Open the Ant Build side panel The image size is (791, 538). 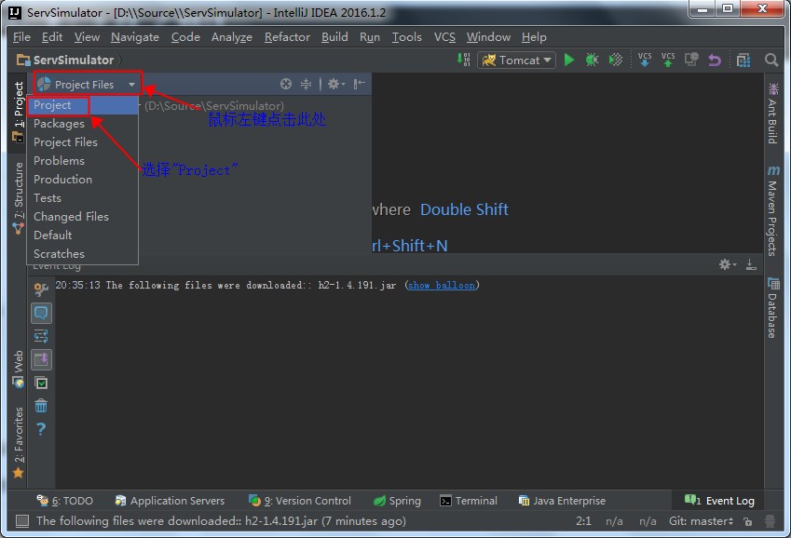772,114
